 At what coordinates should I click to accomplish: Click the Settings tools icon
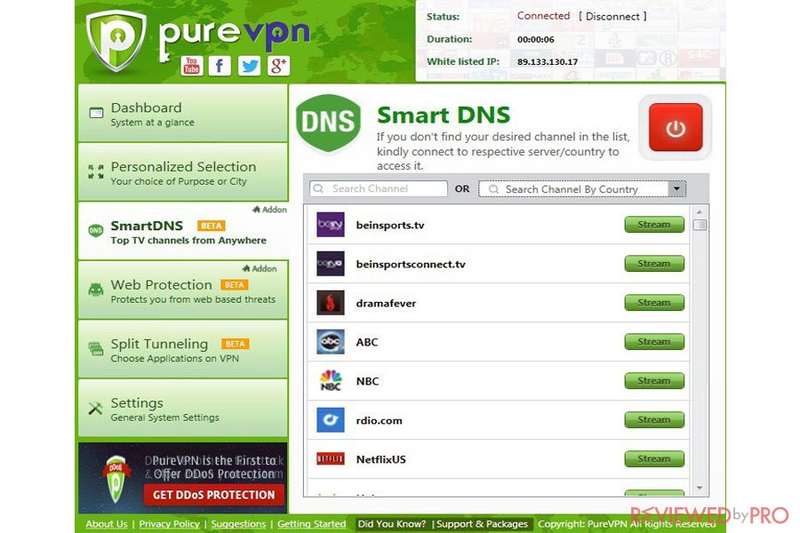[95, 408]
